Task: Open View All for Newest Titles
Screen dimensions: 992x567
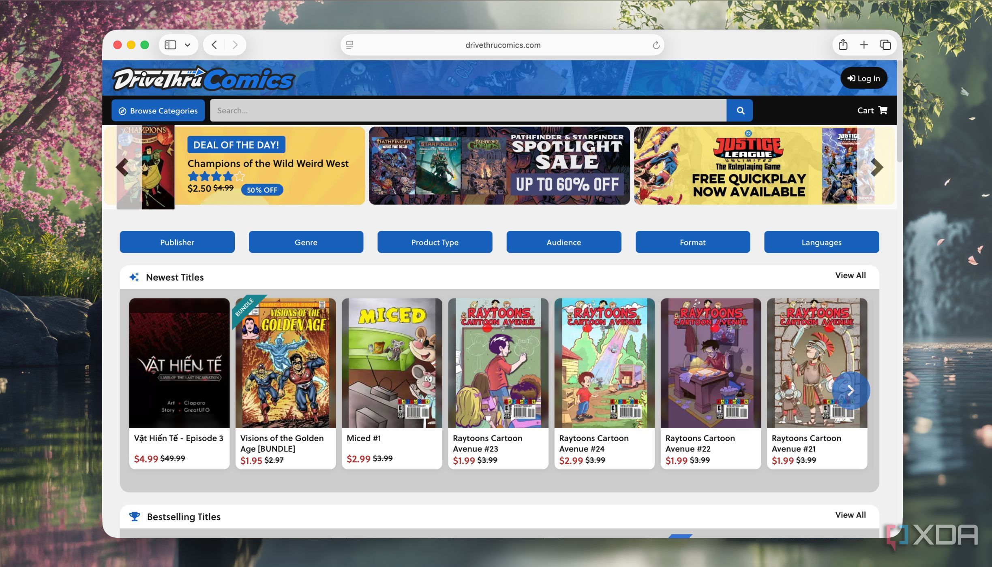Action: (850, 275)
